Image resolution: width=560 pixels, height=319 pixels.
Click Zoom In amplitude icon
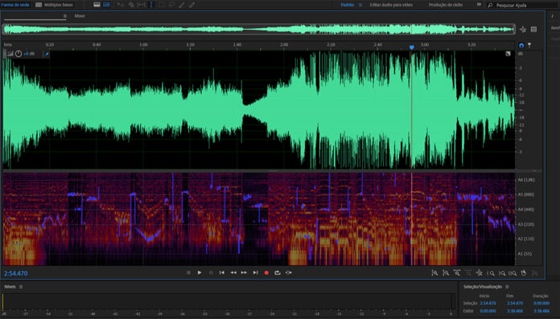coord(434,273)
